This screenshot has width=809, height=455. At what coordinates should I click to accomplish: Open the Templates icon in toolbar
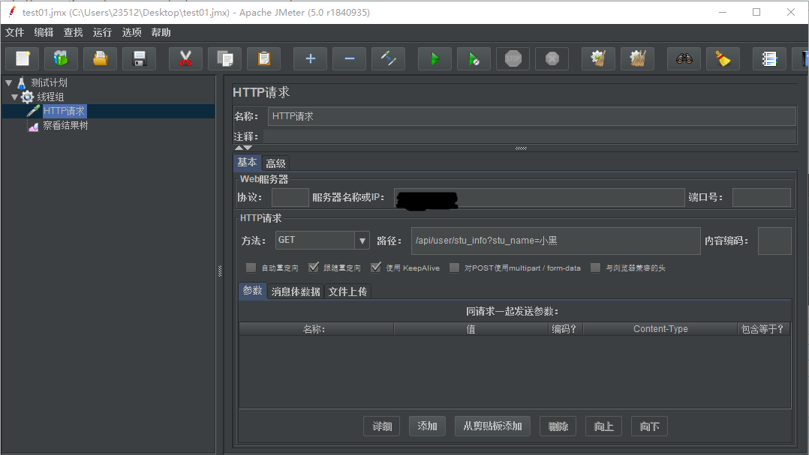tap(61, 58)
